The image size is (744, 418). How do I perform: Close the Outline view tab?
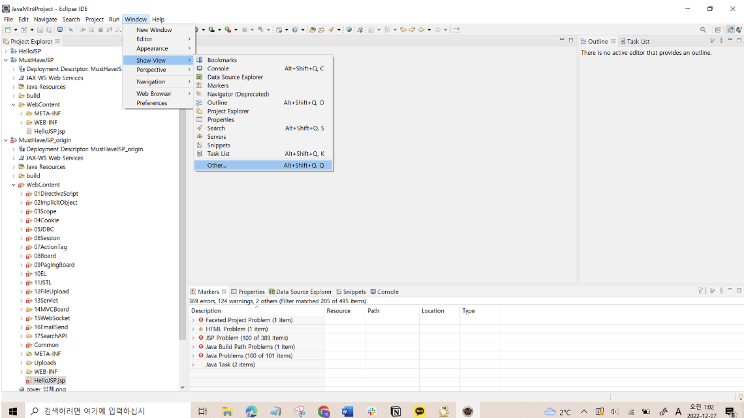(613, 41)
